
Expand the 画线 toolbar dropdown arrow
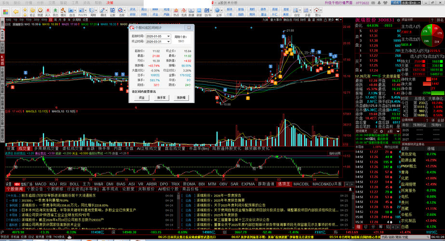[x=107, y=10]
